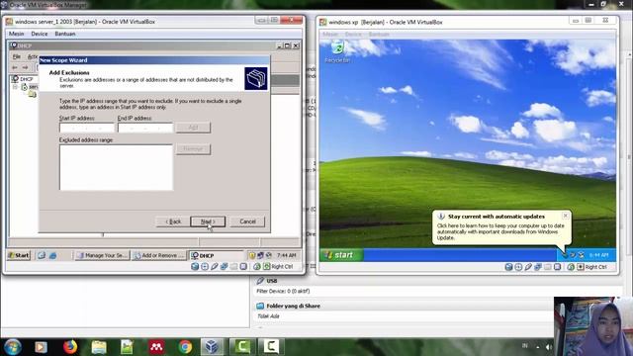Open Windows 7 Start orb
The width and height of the screenshot is (633, 356).
click(x=13, y=347)
